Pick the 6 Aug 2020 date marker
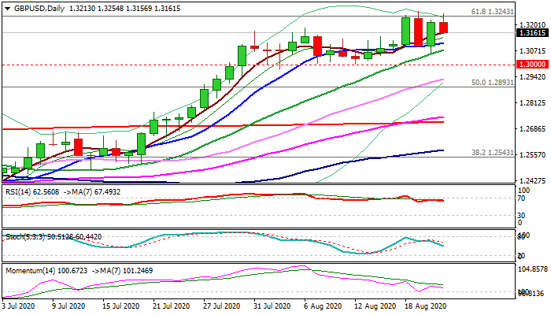This screenshot has height=315, width=551. tap(322, 306)
